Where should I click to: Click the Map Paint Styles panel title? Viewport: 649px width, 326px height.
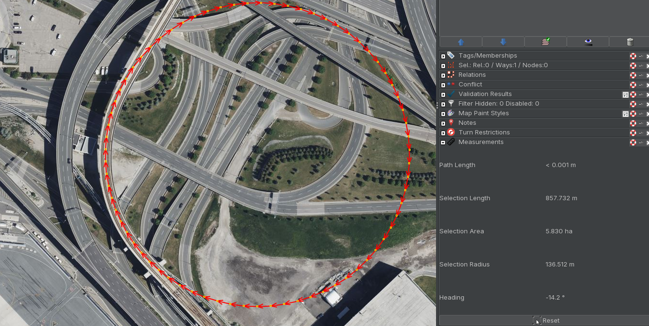click(x=483, y=113)
